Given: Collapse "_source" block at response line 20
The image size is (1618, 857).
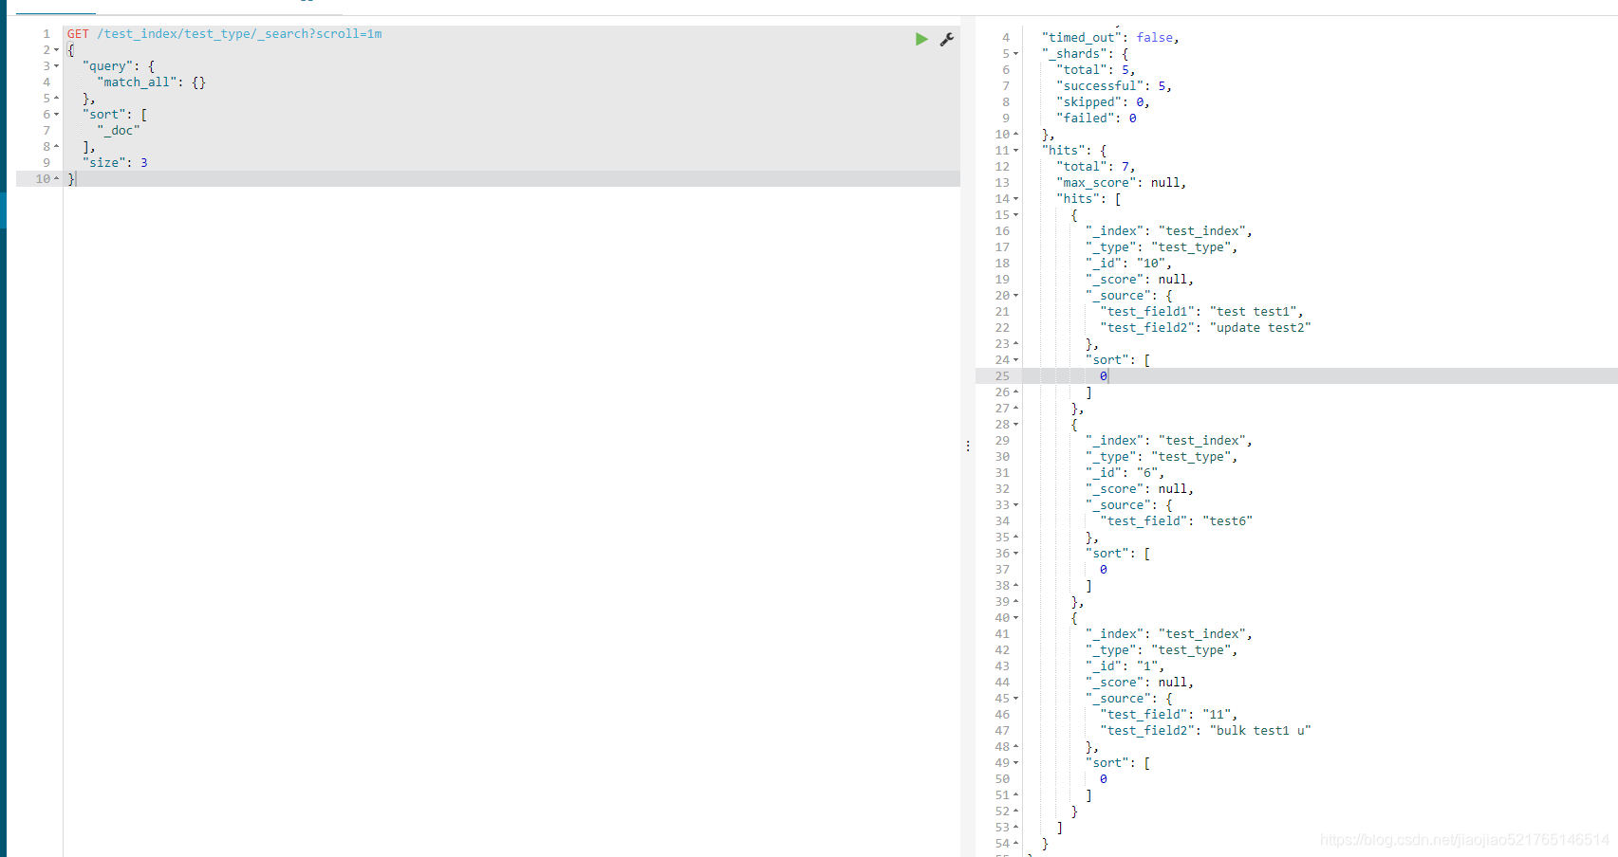Looking at the screenshot, I should pos(1016,295).
